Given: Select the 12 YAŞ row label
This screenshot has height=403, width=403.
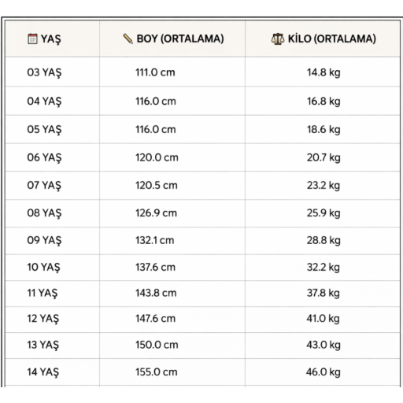Looking at the screenshot, I should click(x=43, y=319).
